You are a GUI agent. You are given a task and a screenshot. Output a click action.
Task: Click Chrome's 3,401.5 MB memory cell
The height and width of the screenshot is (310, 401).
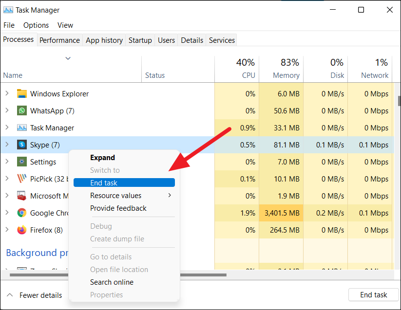(x=282, y=213)
